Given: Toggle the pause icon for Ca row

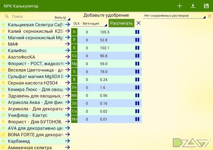Looking at the screenshot, I should click(137, 56).
